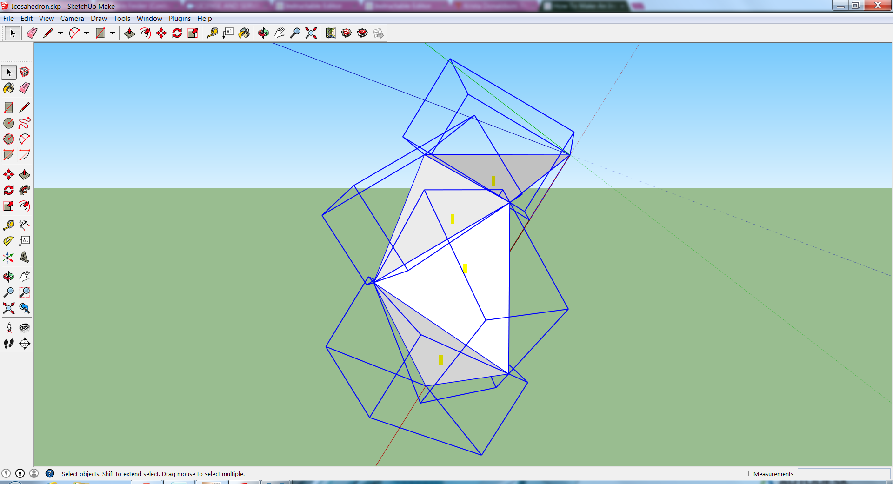Activate the Follow Me tool
The image size is (893, 484).
(x=25, y=190)
